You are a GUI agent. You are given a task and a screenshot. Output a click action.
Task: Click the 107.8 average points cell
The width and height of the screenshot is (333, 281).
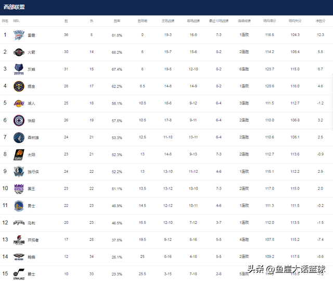pyautogui.click(x=270, y=239)
